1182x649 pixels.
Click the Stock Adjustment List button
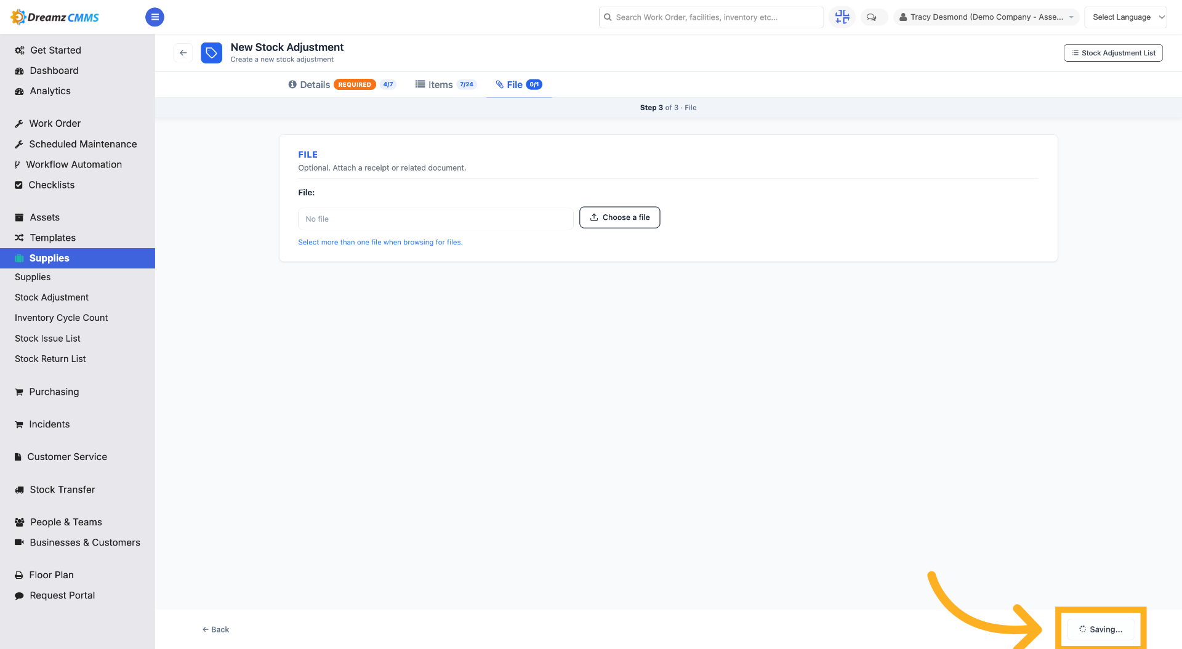pyautogui.click(x=1113, y=53)
